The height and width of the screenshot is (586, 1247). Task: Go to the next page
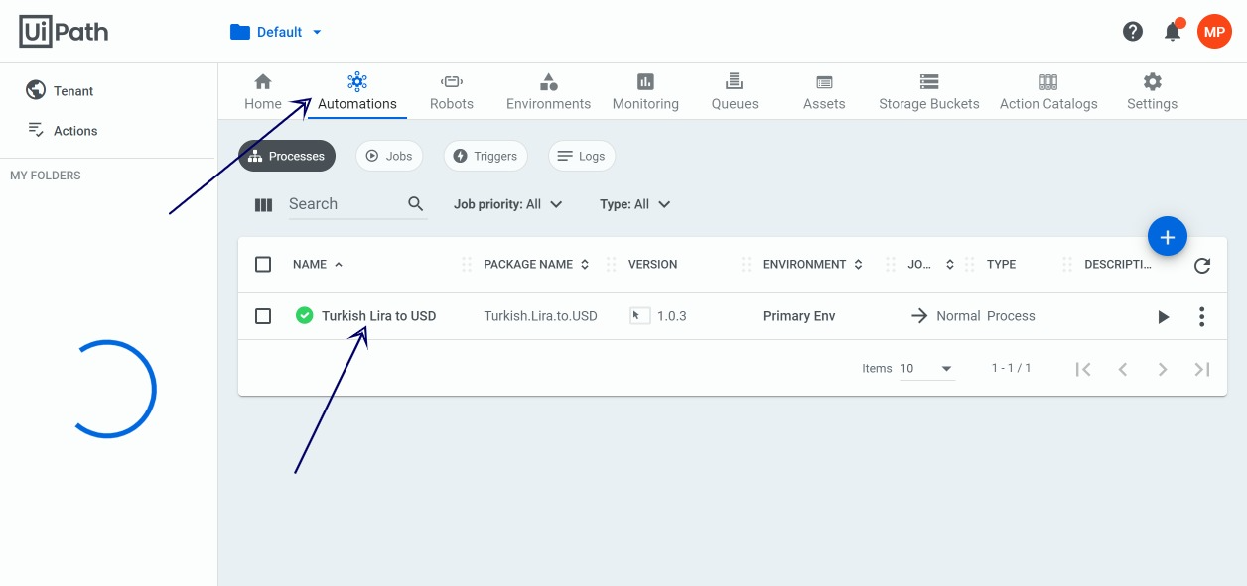point(1163,369)
